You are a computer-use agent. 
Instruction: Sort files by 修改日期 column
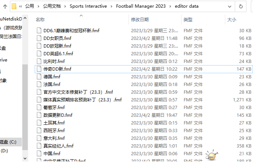tap(140, 19)
